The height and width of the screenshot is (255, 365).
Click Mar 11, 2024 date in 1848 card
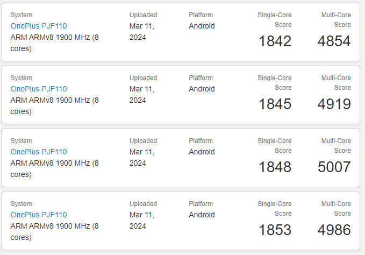click(x=142, y=157)
